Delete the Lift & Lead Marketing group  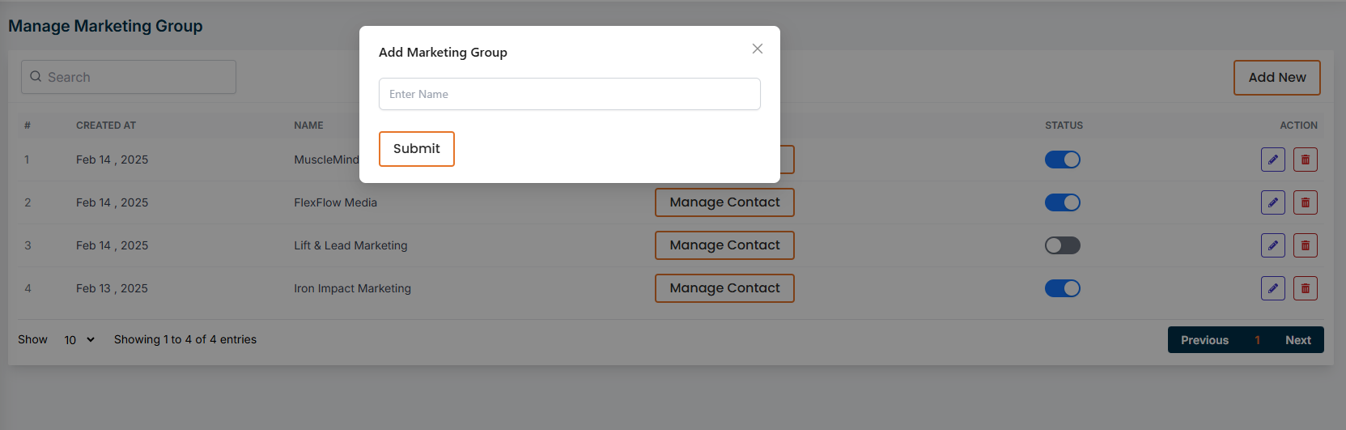[x=1305, y=245]
